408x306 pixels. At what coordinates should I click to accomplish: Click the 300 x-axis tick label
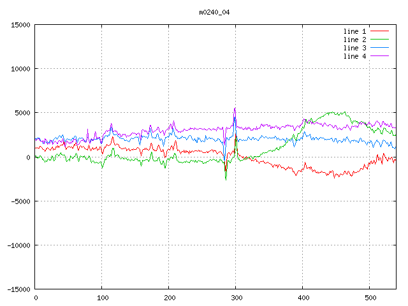[x=235, y=298]
